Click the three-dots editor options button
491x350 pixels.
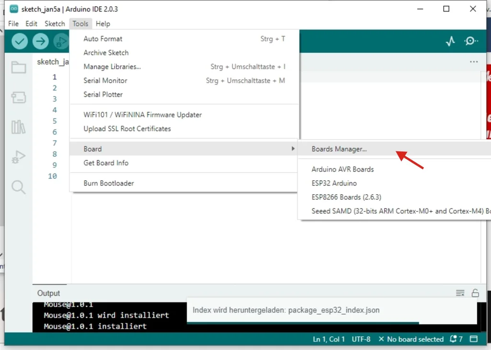click(474, 62)
